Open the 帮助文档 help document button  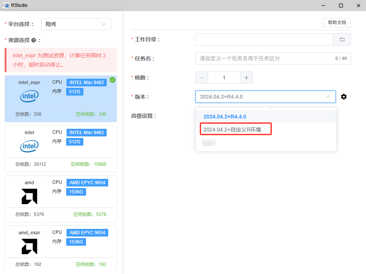click(337, 23)
